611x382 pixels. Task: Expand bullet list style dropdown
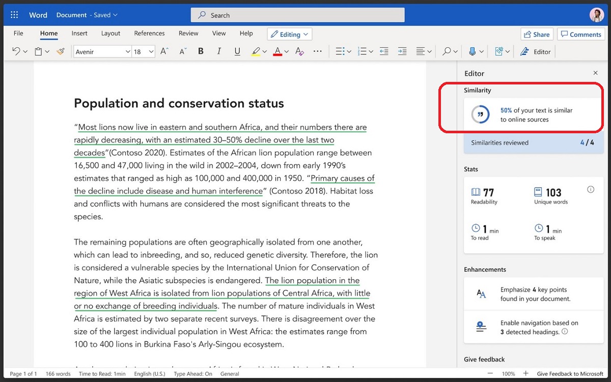pyautogui.click(x=349, y=51)
